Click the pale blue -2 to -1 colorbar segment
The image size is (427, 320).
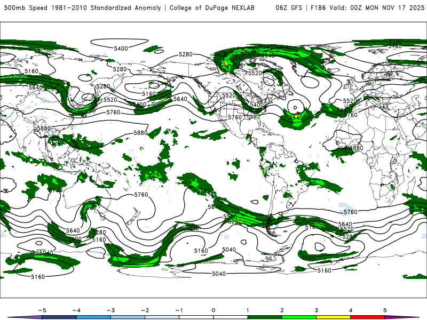click(x=162, y=317)
